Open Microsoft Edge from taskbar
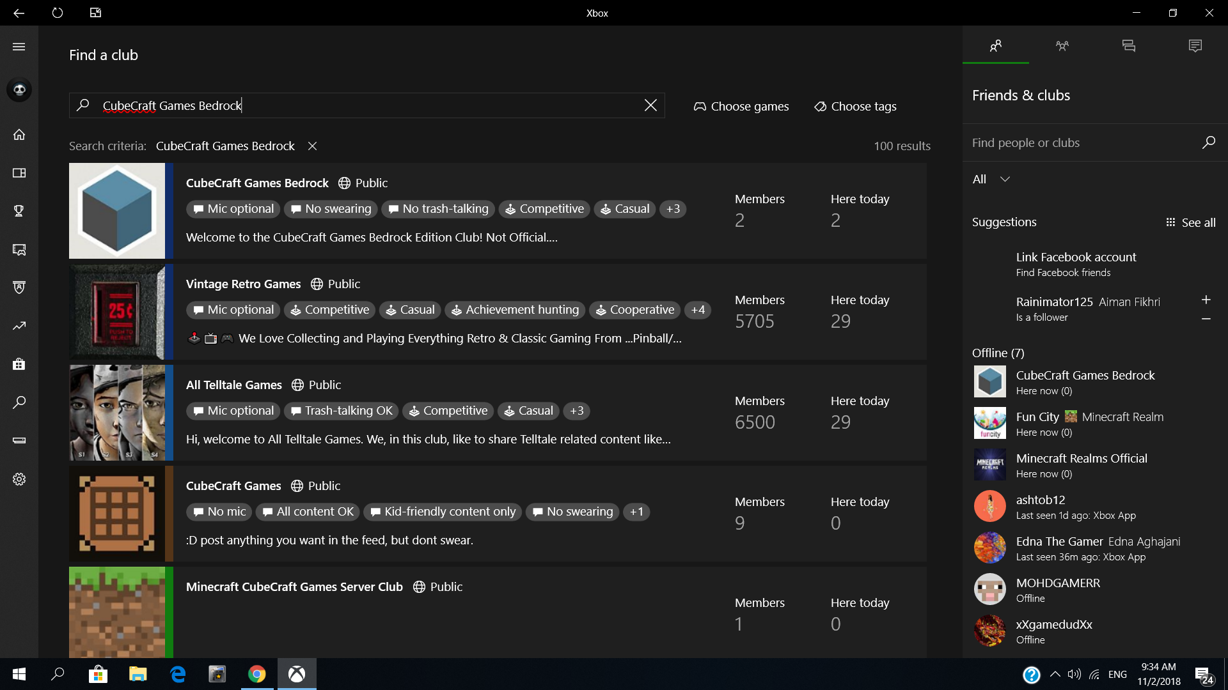Viewport: 1228px width, 690px height. coord(178,674)
